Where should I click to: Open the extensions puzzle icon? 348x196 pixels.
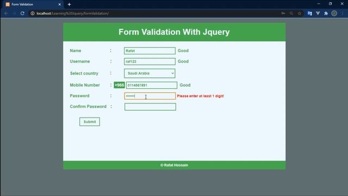coord(326,13)
